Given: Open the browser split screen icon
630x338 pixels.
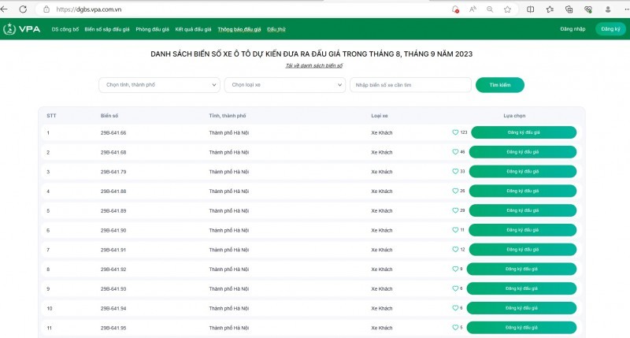Looking at the screenshot, I should click(530, 9).
